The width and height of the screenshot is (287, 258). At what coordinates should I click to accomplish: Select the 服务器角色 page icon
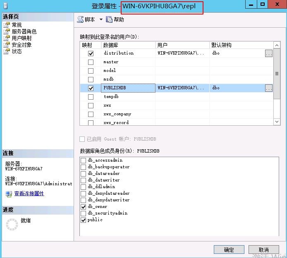[x=7, y=32]
